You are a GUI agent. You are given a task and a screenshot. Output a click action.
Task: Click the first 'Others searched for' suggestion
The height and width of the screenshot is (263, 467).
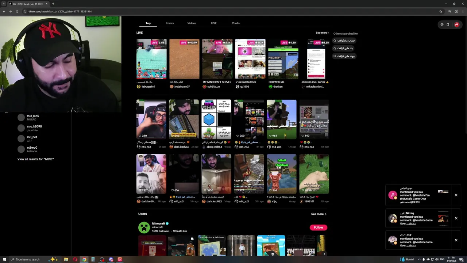click(344, 41)
